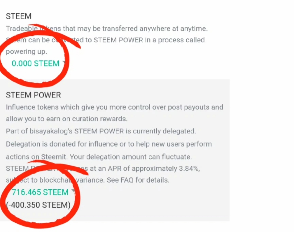The height and width of the screenshot is (232, 294).
Task: Click the bisayakalog's STEEM POWER delegated sentence
Action: pos(101,131)
